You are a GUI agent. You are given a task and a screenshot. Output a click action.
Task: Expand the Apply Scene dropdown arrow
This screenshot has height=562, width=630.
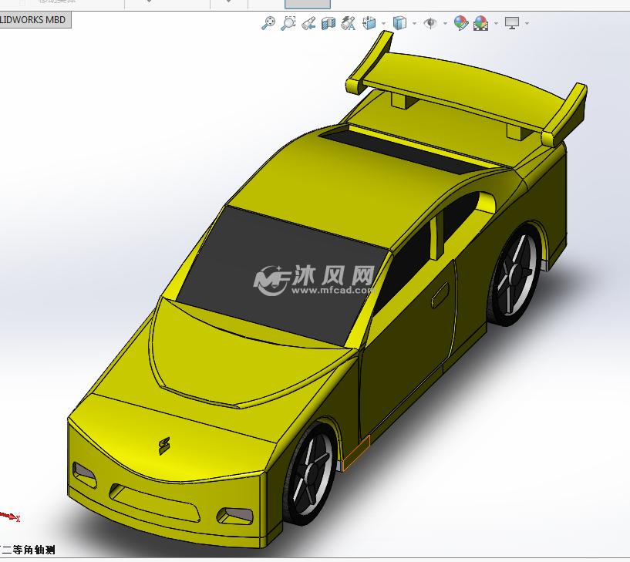(x=495, y=23)
